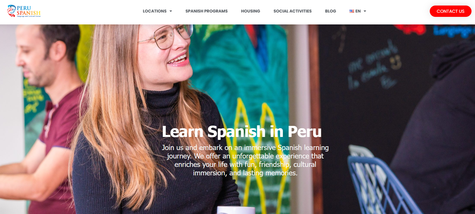Select the LOCATIONS menu label
Viewport: 475px width, 214px height.
[x=154, y=11]
